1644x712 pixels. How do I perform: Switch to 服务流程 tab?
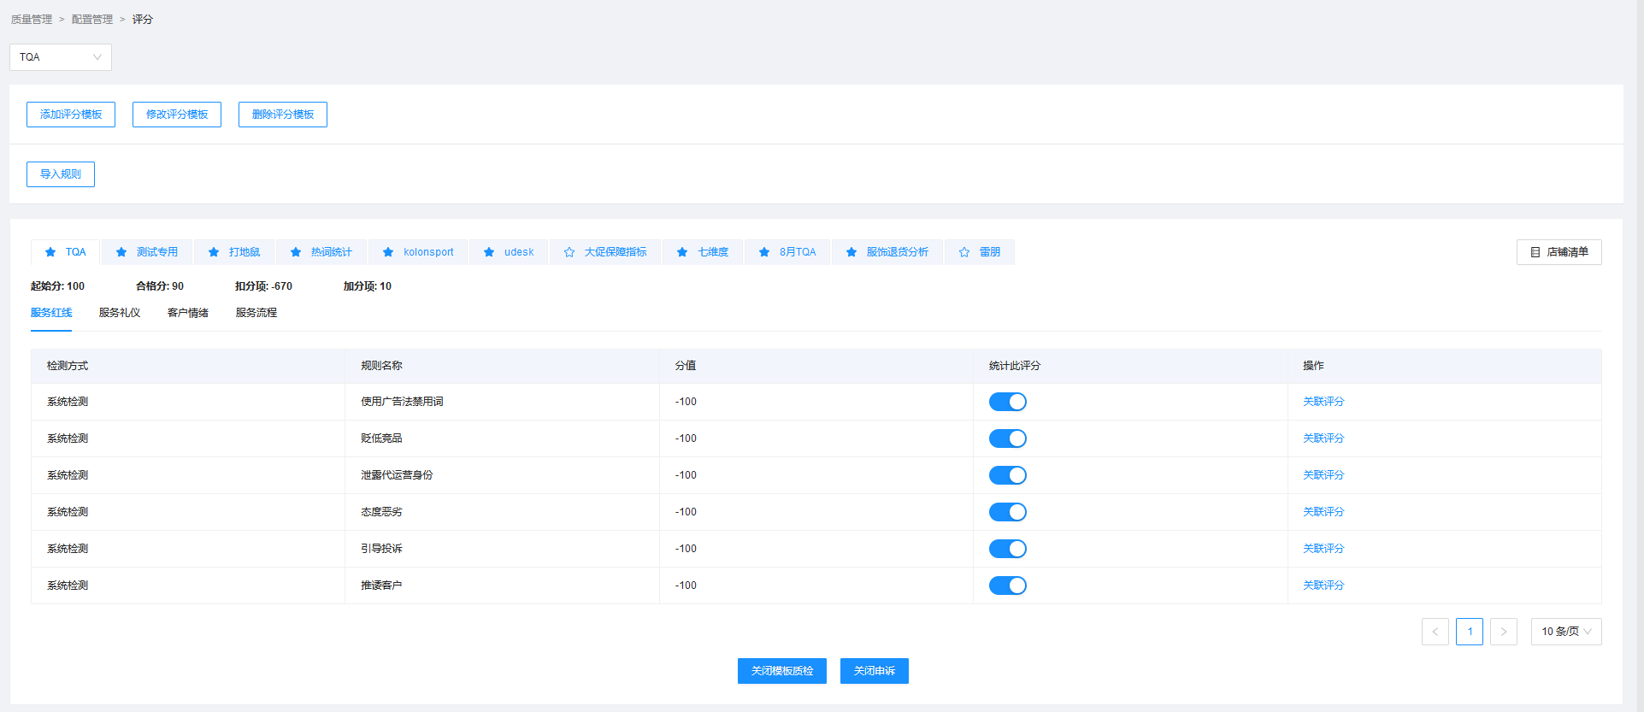256,313
